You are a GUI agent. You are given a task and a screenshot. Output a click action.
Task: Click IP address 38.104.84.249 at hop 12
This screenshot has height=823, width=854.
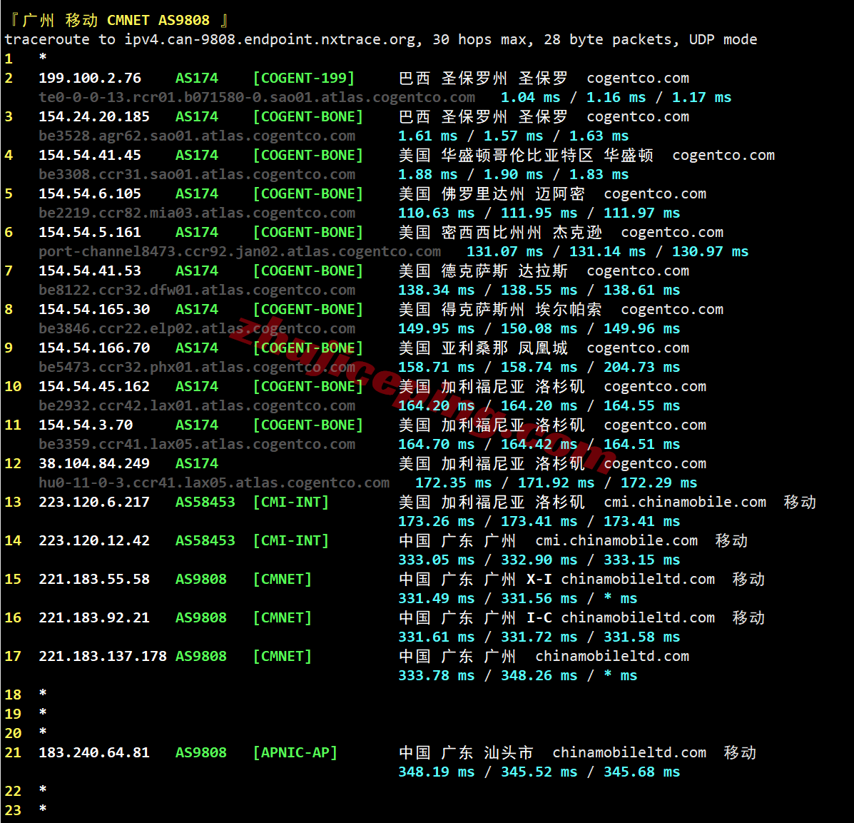(94, 463)
